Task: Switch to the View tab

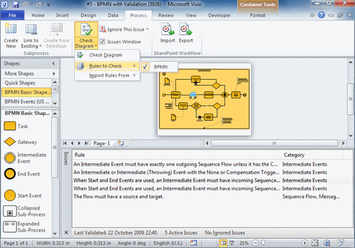Action: [x=191, y=15]
